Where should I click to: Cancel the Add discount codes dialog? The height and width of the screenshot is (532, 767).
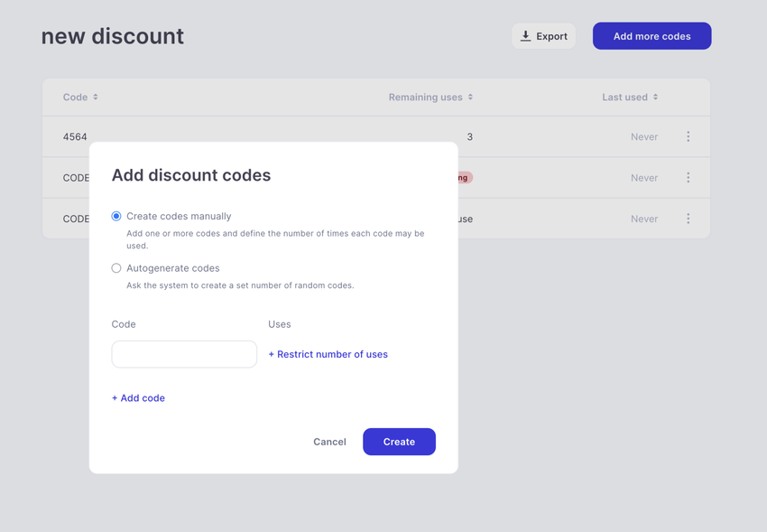tap(329, 442)
